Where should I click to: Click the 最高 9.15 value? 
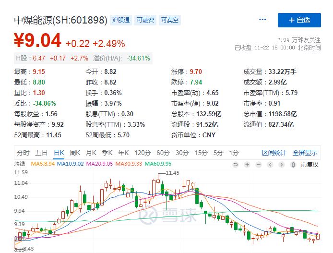(39, 72)
